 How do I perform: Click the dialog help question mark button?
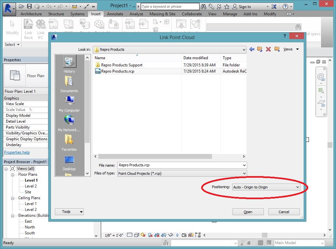click(285, 36)
